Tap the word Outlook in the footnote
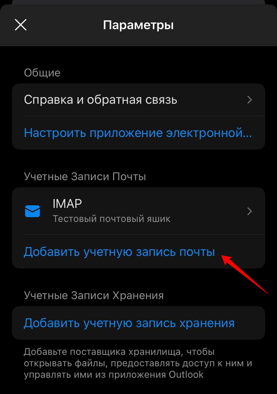This screenshot has height=394, width=277. coord(186,375)
